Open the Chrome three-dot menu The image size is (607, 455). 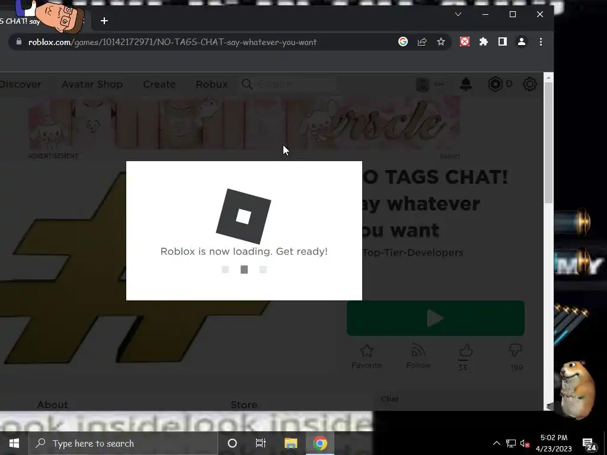point(541,42)
